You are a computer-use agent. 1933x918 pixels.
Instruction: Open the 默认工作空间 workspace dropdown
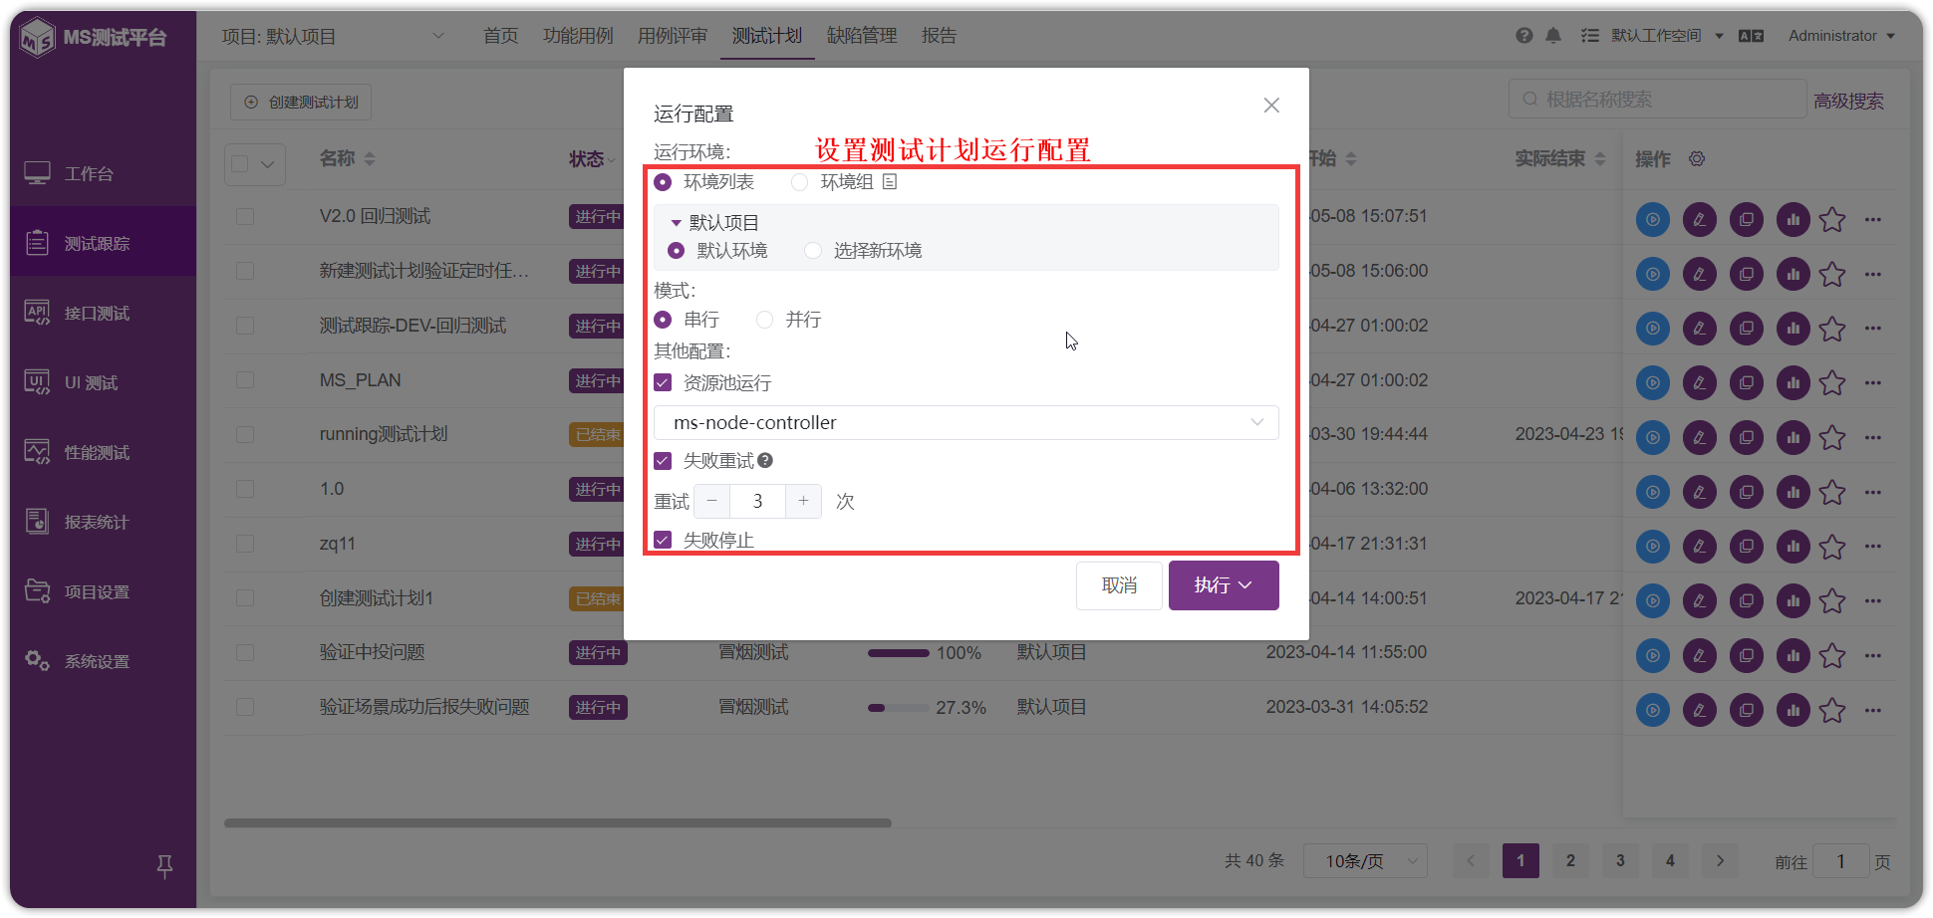point(1667,36)
